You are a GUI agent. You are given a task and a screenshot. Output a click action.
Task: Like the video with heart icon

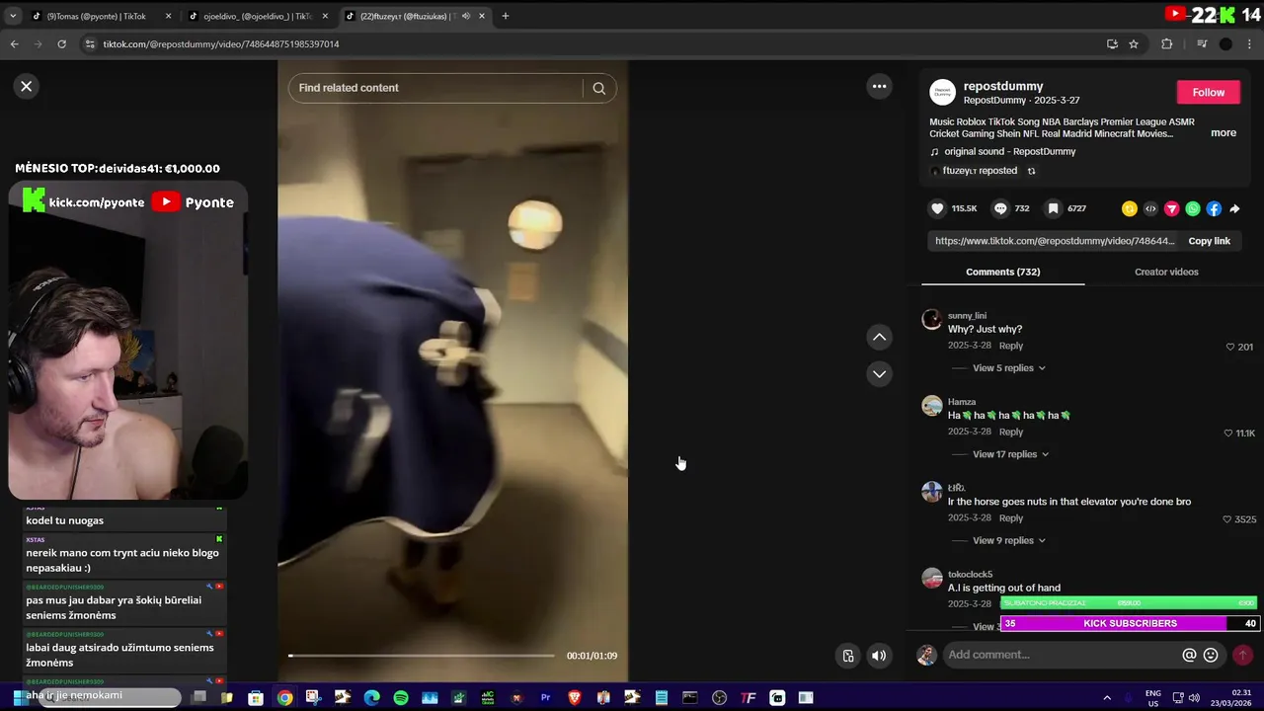click(937, 208)
